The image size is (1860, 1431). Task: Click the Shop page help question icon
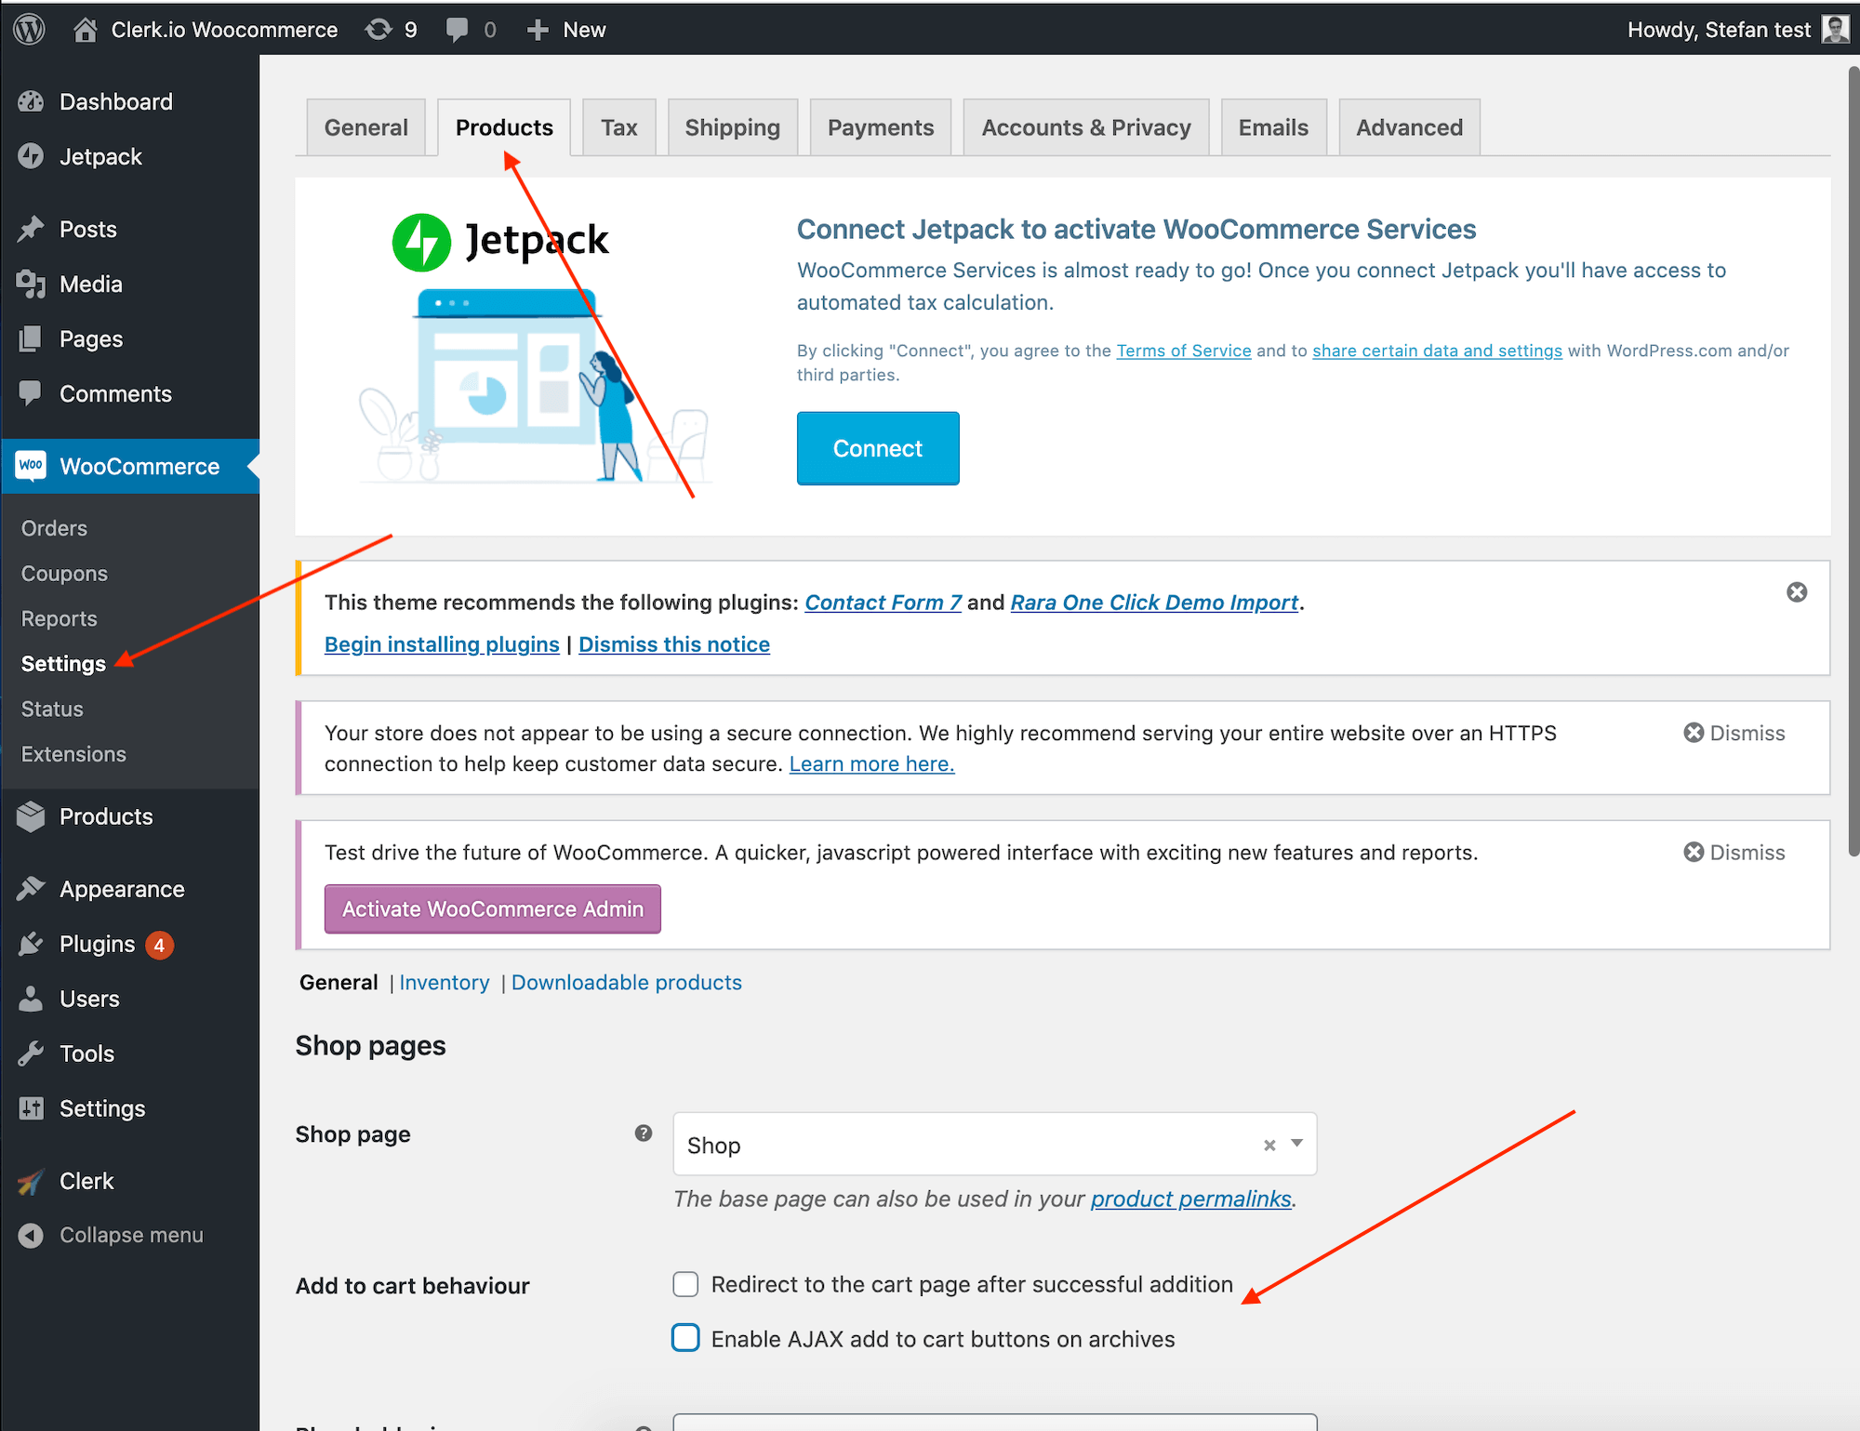[643, 1133]
